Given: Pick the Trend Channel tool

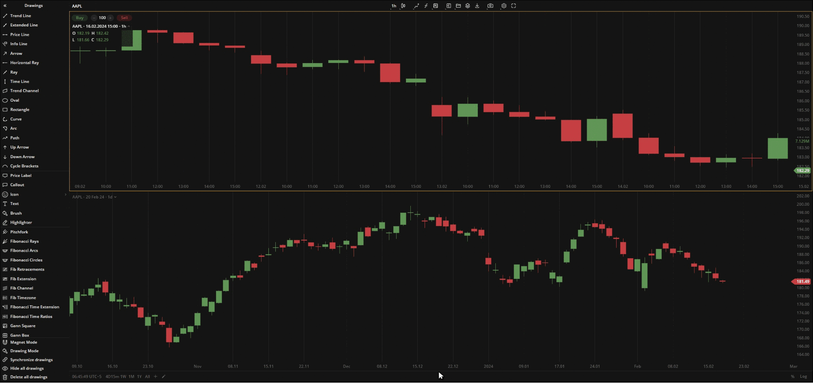Looking at the screenshot, I should [24, 91].
